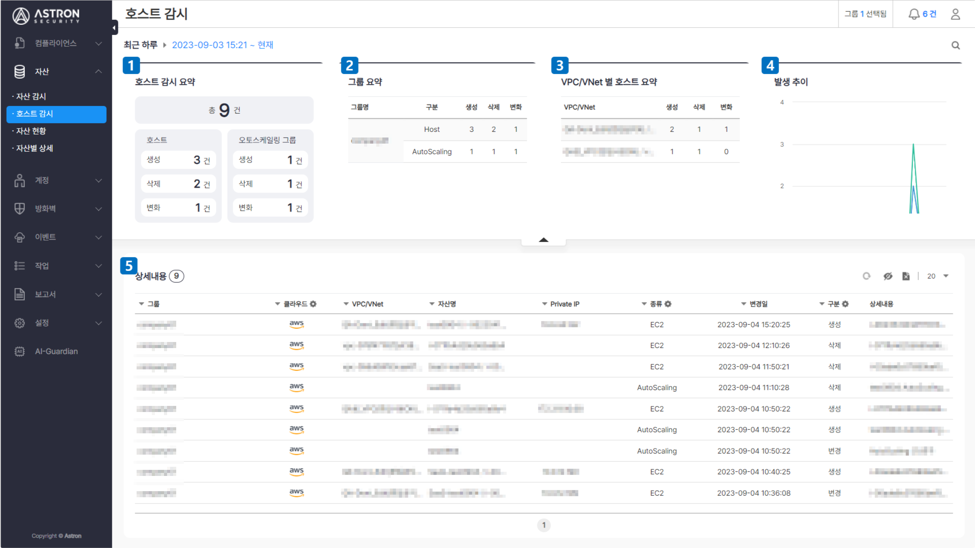Open the gear next to 종류 column
This screenshot has width=975, height=548.
point(668,304)
